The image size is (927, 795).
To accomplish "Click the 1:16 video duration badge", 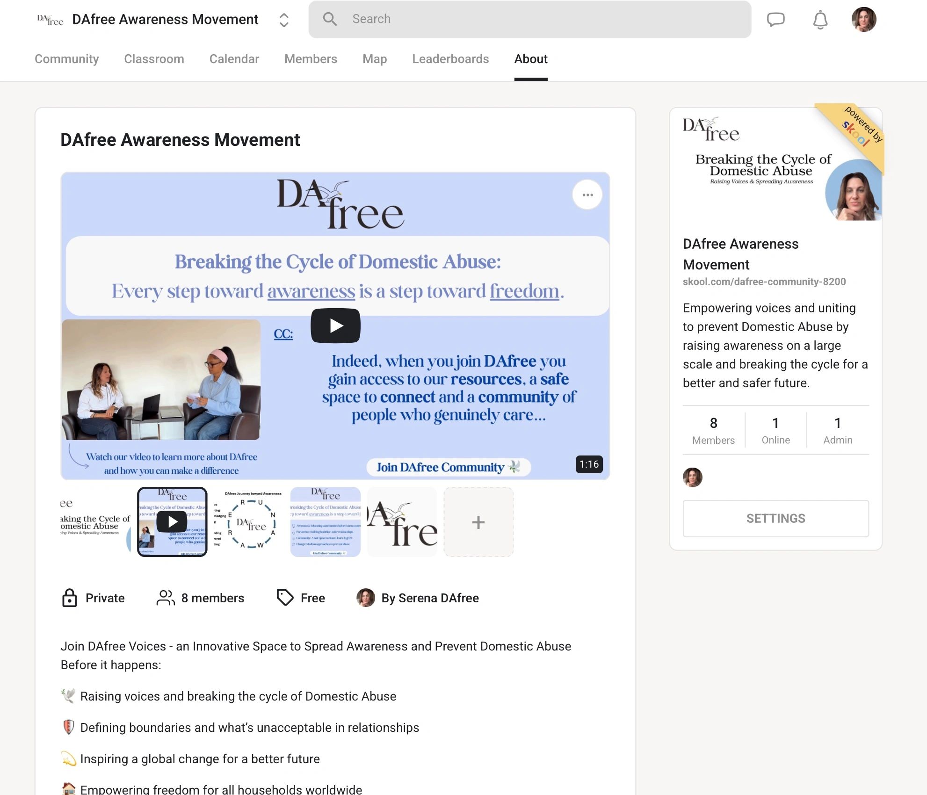I will pyautogui.click(x=589, y=464).
